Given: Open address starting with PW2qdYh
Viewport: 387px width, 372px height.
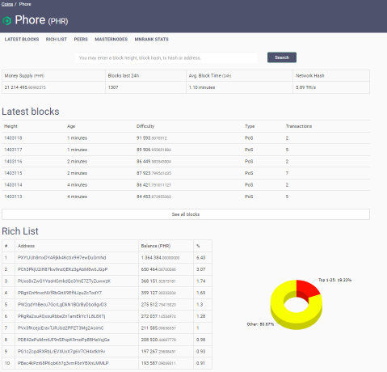Looking at the screenshot, I should (x=62, y=305).
